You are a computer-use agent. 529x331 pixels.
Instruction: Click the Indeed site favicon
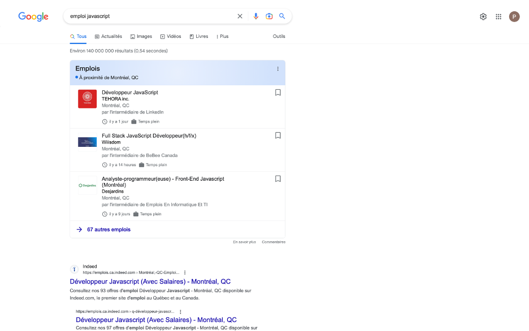click(x=74, y=269)
